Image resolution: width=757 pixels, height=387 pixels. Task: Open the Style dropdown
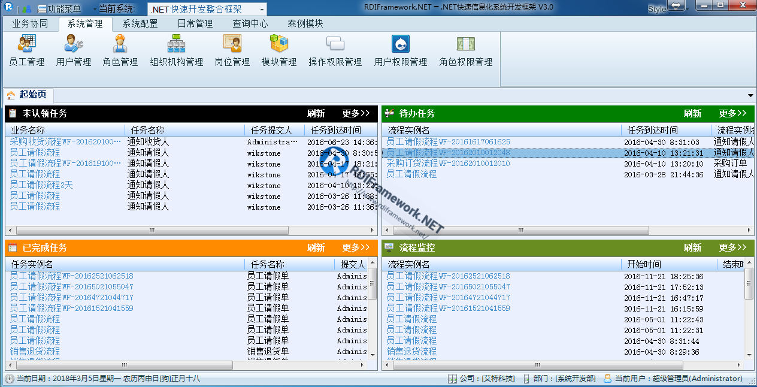[x=657, y=9]
